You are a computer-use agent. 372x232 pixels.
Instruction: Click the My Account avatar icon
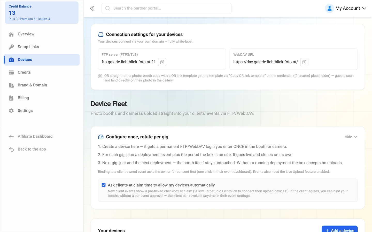(x=329, y=9)
